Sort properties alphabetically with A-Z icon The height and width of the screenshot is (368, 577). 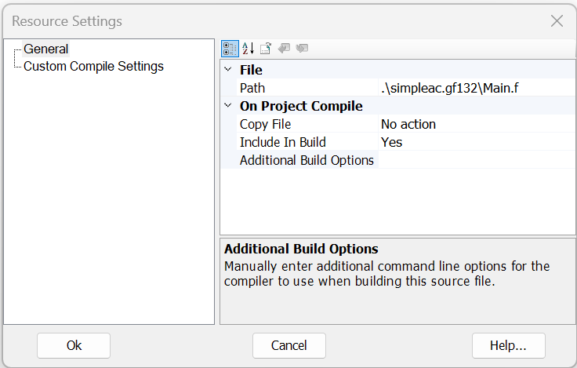[248, 49]
